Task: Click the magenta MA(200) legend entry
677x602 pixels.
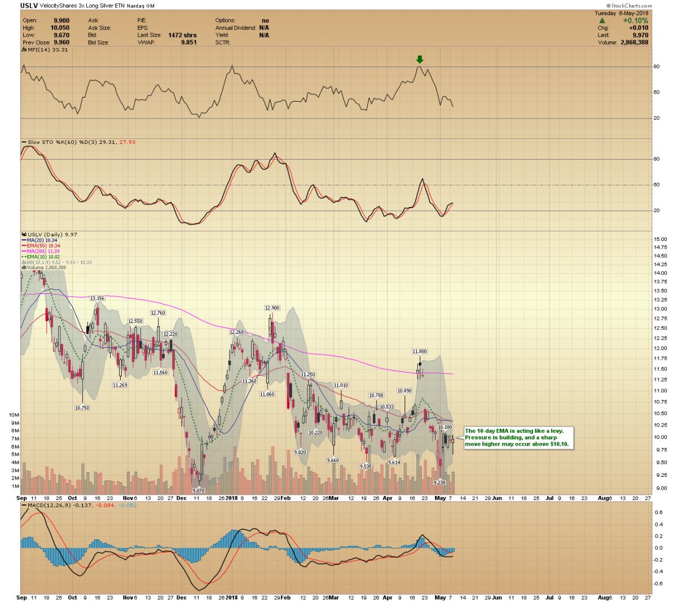Action: coord(41,251)
